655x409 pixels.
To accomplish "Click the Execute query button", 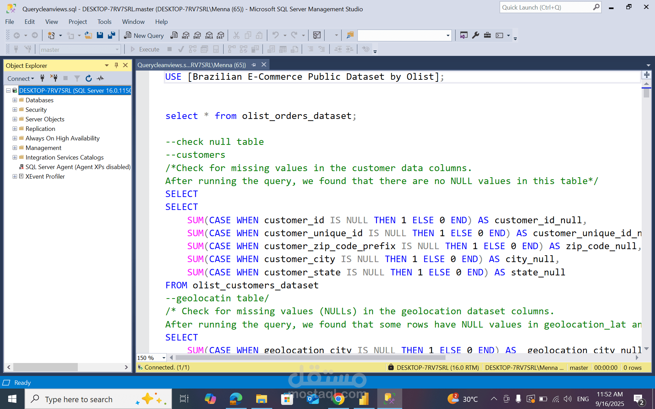I will click(x=145, y=49).
